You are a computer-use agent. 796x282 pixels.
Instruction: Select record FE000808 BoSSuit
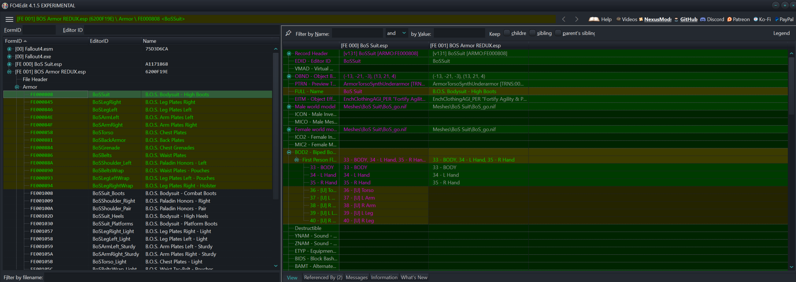138,95
